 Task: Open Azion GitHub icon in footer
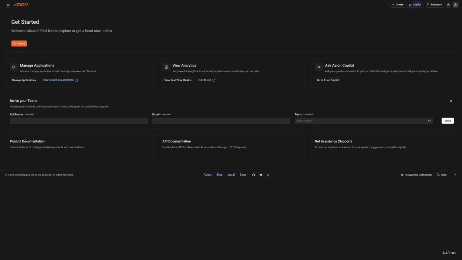[253, 175]
